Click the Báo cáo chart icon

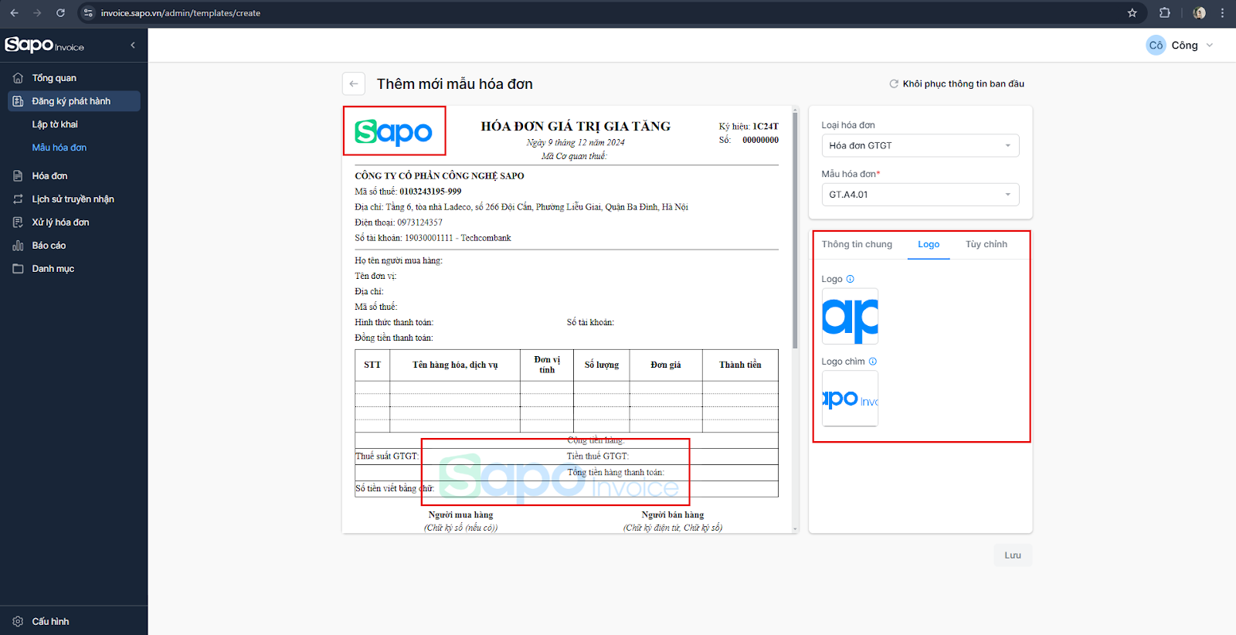[x=18, y=246]
